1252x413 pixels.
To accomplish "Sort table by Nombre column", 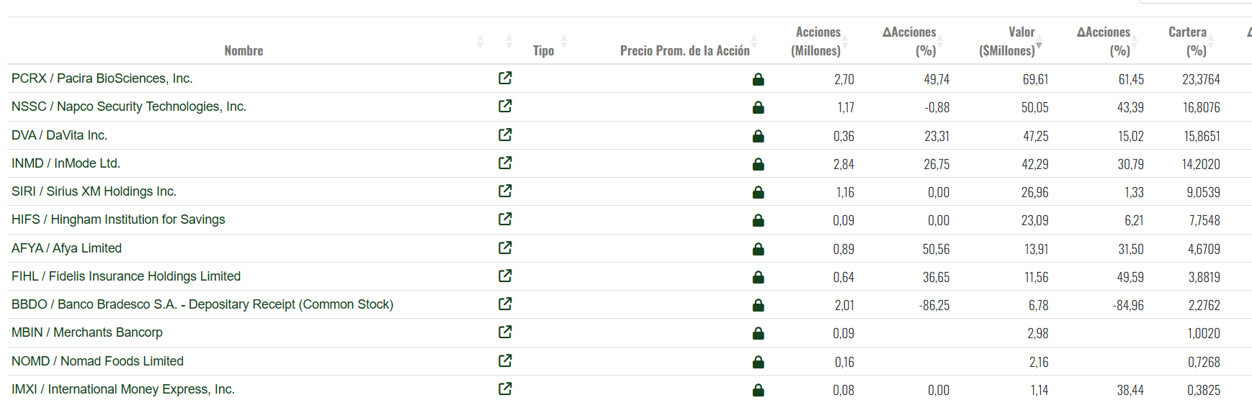I will [x=243, y=50].
